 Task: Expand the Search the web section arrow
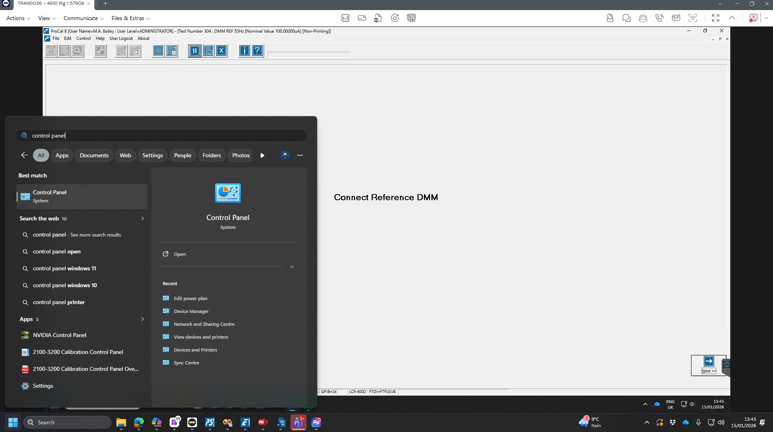coord(142,218)
